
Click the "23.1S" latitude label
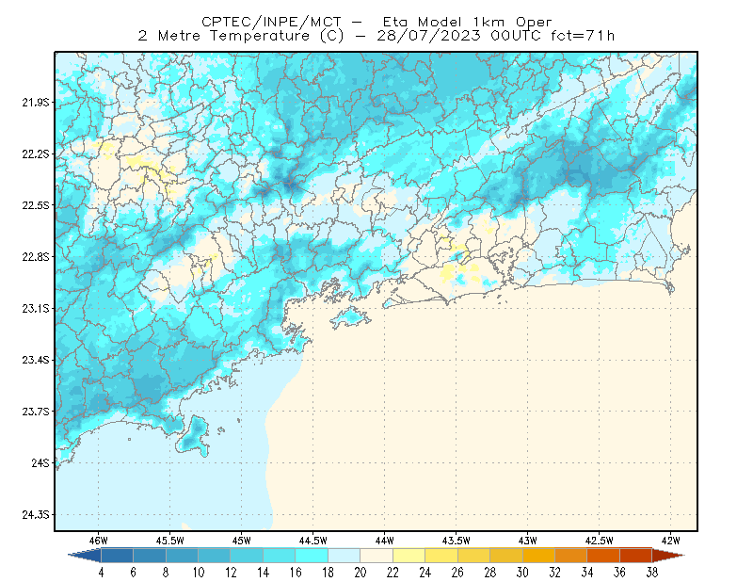pos(36,308)
